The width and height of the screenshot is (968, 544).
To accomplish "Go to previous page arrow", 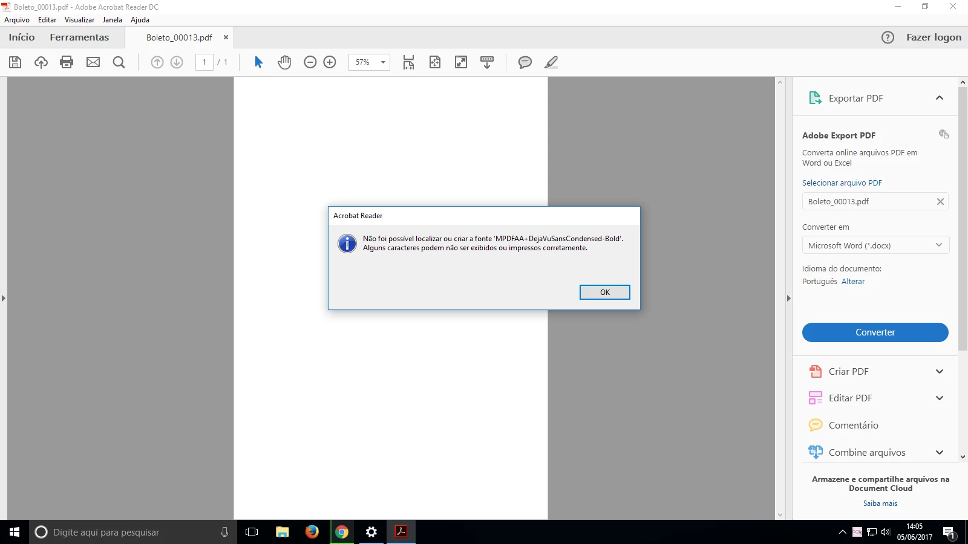I will point(157,62).
